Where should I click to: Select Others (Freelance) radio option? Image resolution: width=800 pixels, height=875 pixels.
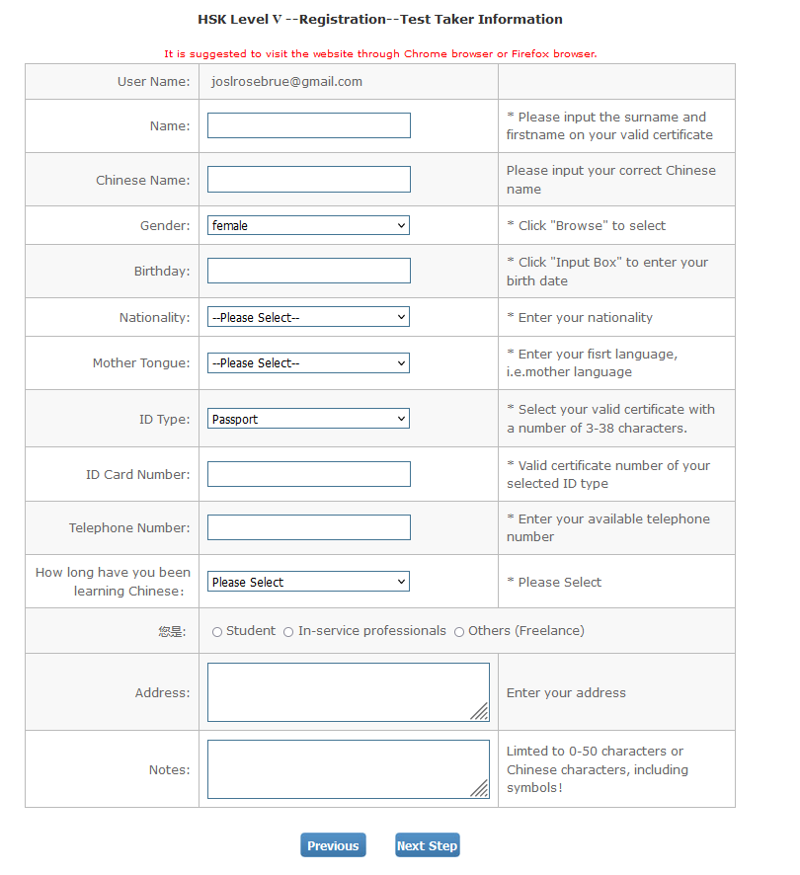click(459, 632)
